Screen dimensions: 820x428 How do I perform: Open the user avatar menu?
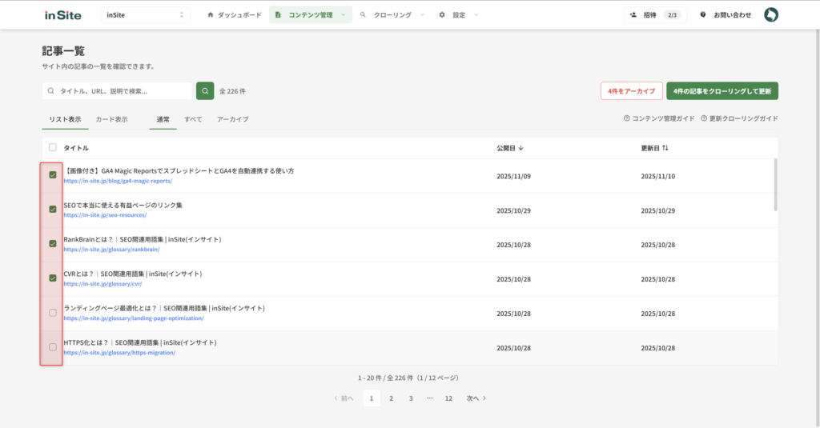click(x=771, y=14)
